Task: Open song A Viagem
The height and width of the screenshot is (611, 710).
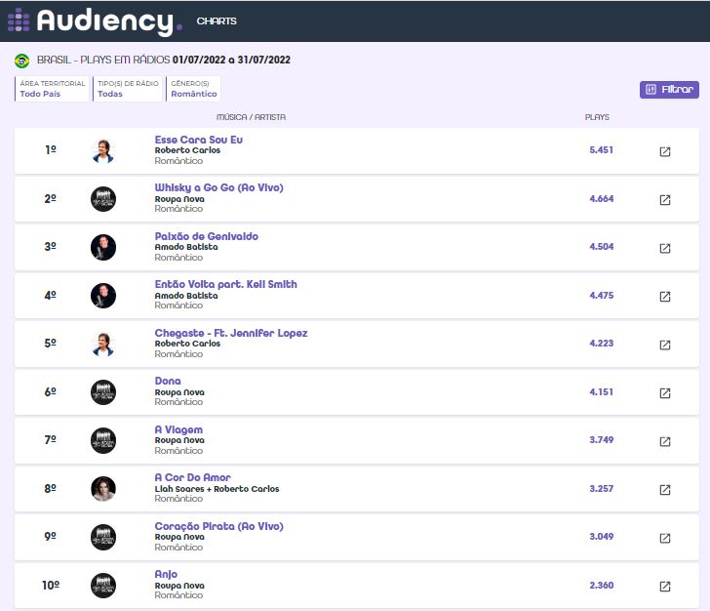Action: click(x=178, y=429)
